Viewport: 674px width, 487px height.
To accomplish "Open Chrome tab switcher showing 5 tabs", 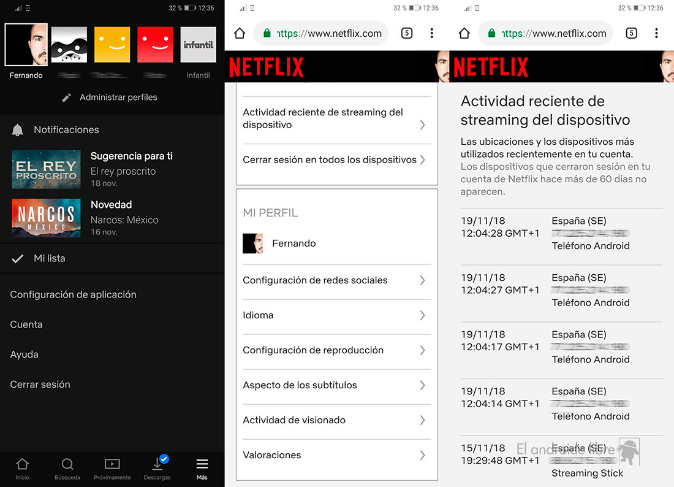I will click(407, 33).
